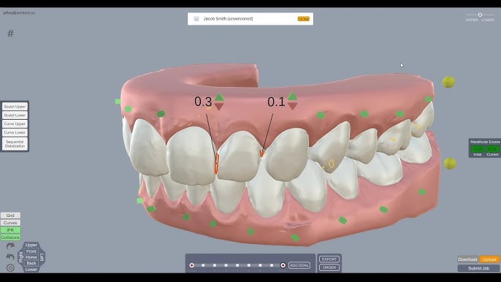Switch view to Right on view cube
The width and height of the screenshot is (501, 282).
coord(21,257)
